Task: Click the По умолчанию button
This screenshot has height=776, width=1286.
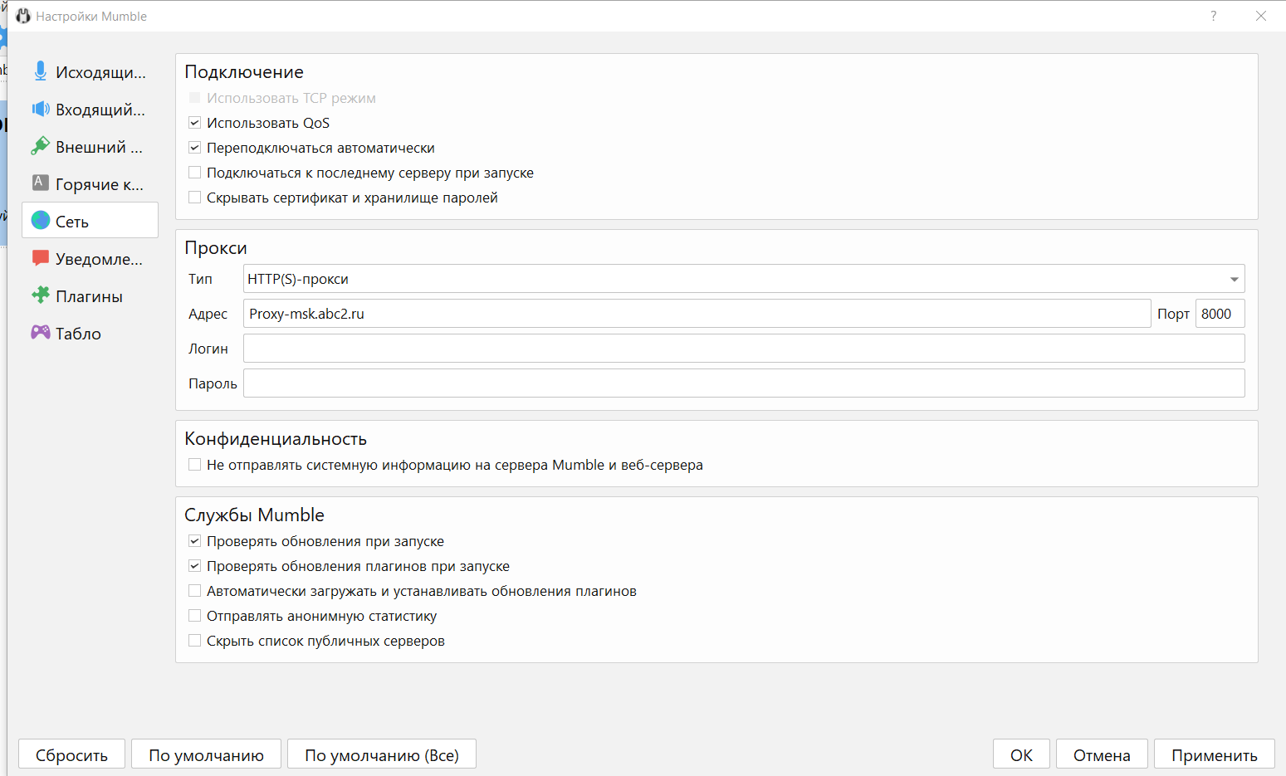Action: coord(206,754)
